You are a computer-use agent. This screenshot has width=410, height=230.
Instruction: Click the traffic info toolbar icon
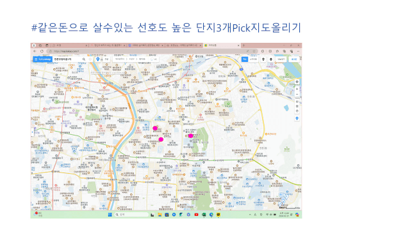[x=271, y=59]
